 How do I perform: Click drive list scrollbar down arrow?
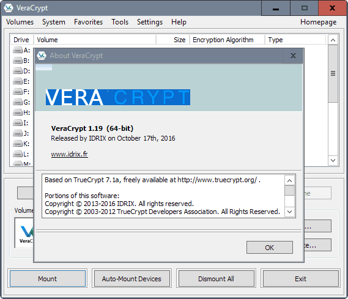point(333,160)
